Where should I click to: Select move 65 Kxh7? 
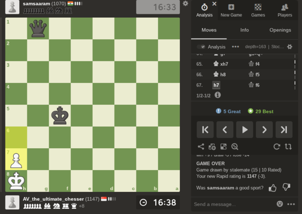coord(221,64)
